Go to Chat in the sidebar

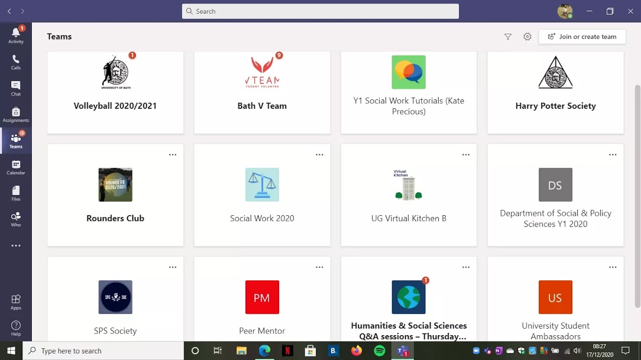[x=15, y=88]
